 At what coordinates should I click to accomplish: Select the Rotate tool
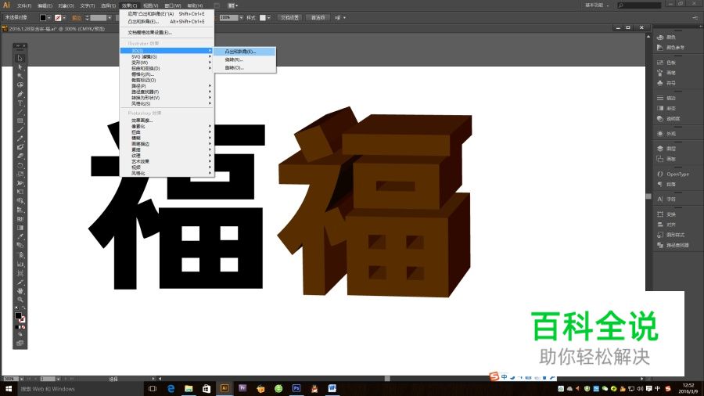(x=20, y=165)
